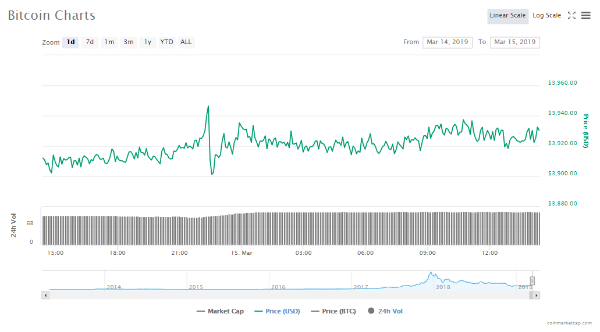Viewport: 600px width, 332px height.
Task: Choose the 1y zoom option
Action: pyautogui.click(x=148, y=42)
